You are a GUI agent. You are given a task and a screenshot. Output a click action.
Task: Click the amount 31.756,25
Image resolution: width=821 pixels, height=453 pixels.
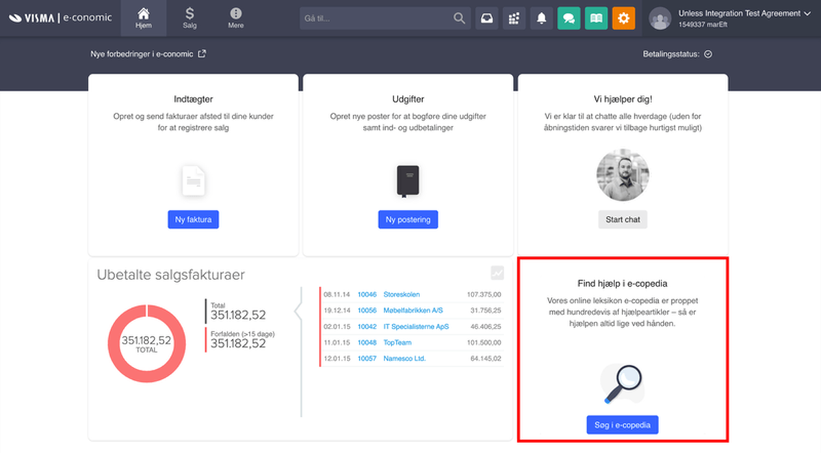[x=486, y=310]
